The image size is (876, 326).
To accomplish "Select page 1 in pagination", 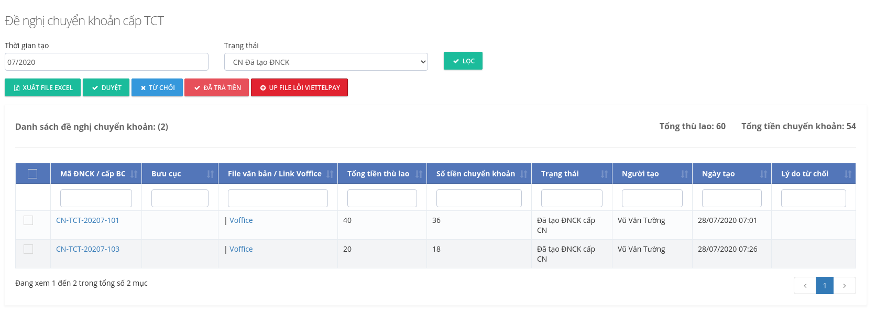I will click(x=824, y=286).
